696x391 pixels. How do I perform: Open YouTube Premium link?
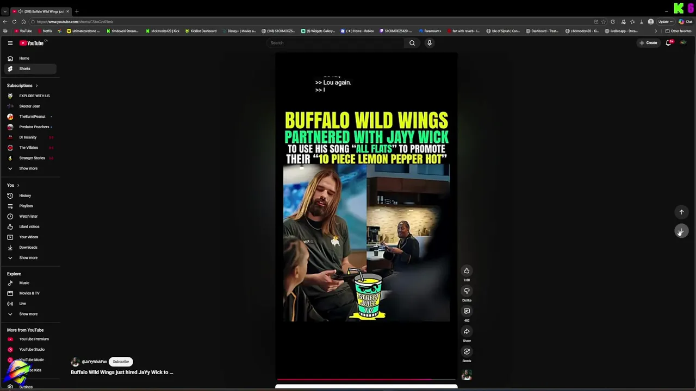click(30, 339)
